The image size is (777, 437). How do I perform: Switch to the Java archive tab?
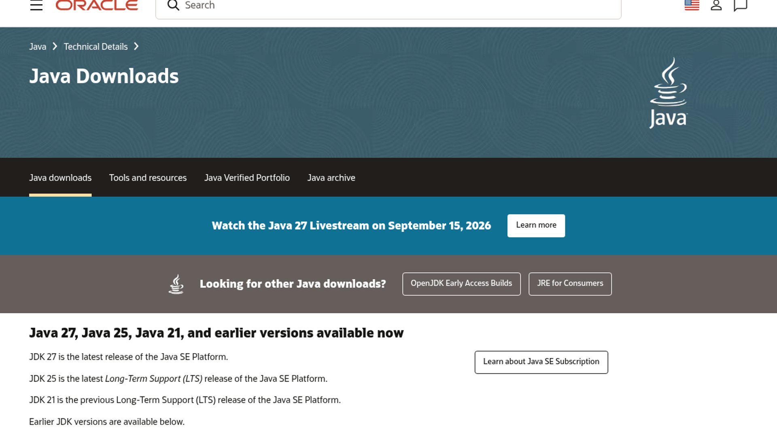[331, 178]
